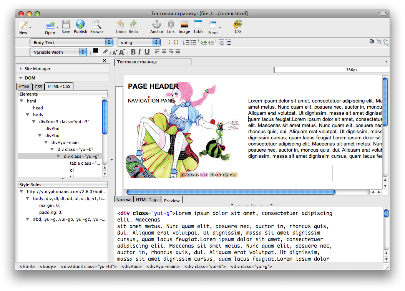Open the Variable Width font dropdown

58,52
